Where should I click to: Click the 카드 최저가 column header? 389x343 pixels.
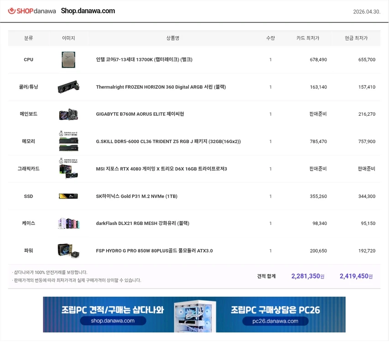coord(308,38)
